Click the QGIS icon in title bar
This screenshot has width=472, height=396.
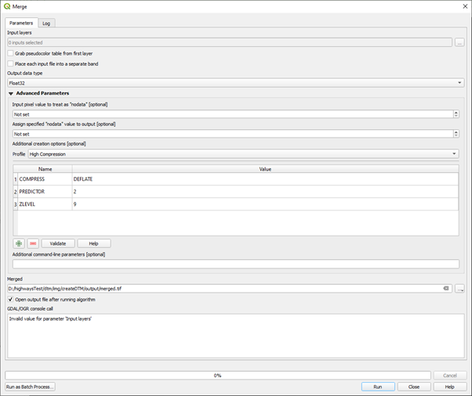click(7, 6)
